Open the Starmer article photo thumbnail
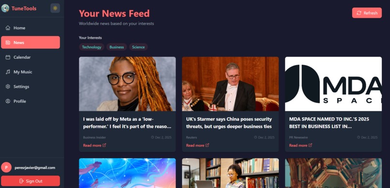 point(230,84)
